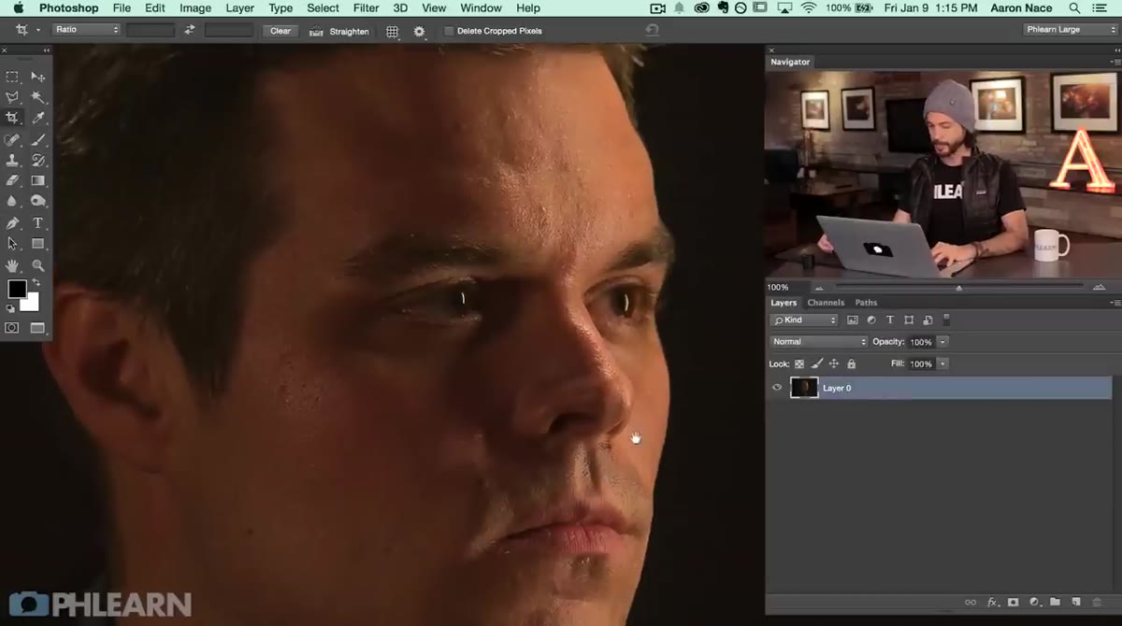The height and width of the screenshot is (626, 1122).
Task: Open the Layers panel flyout menu
Action: [1115, 303]
